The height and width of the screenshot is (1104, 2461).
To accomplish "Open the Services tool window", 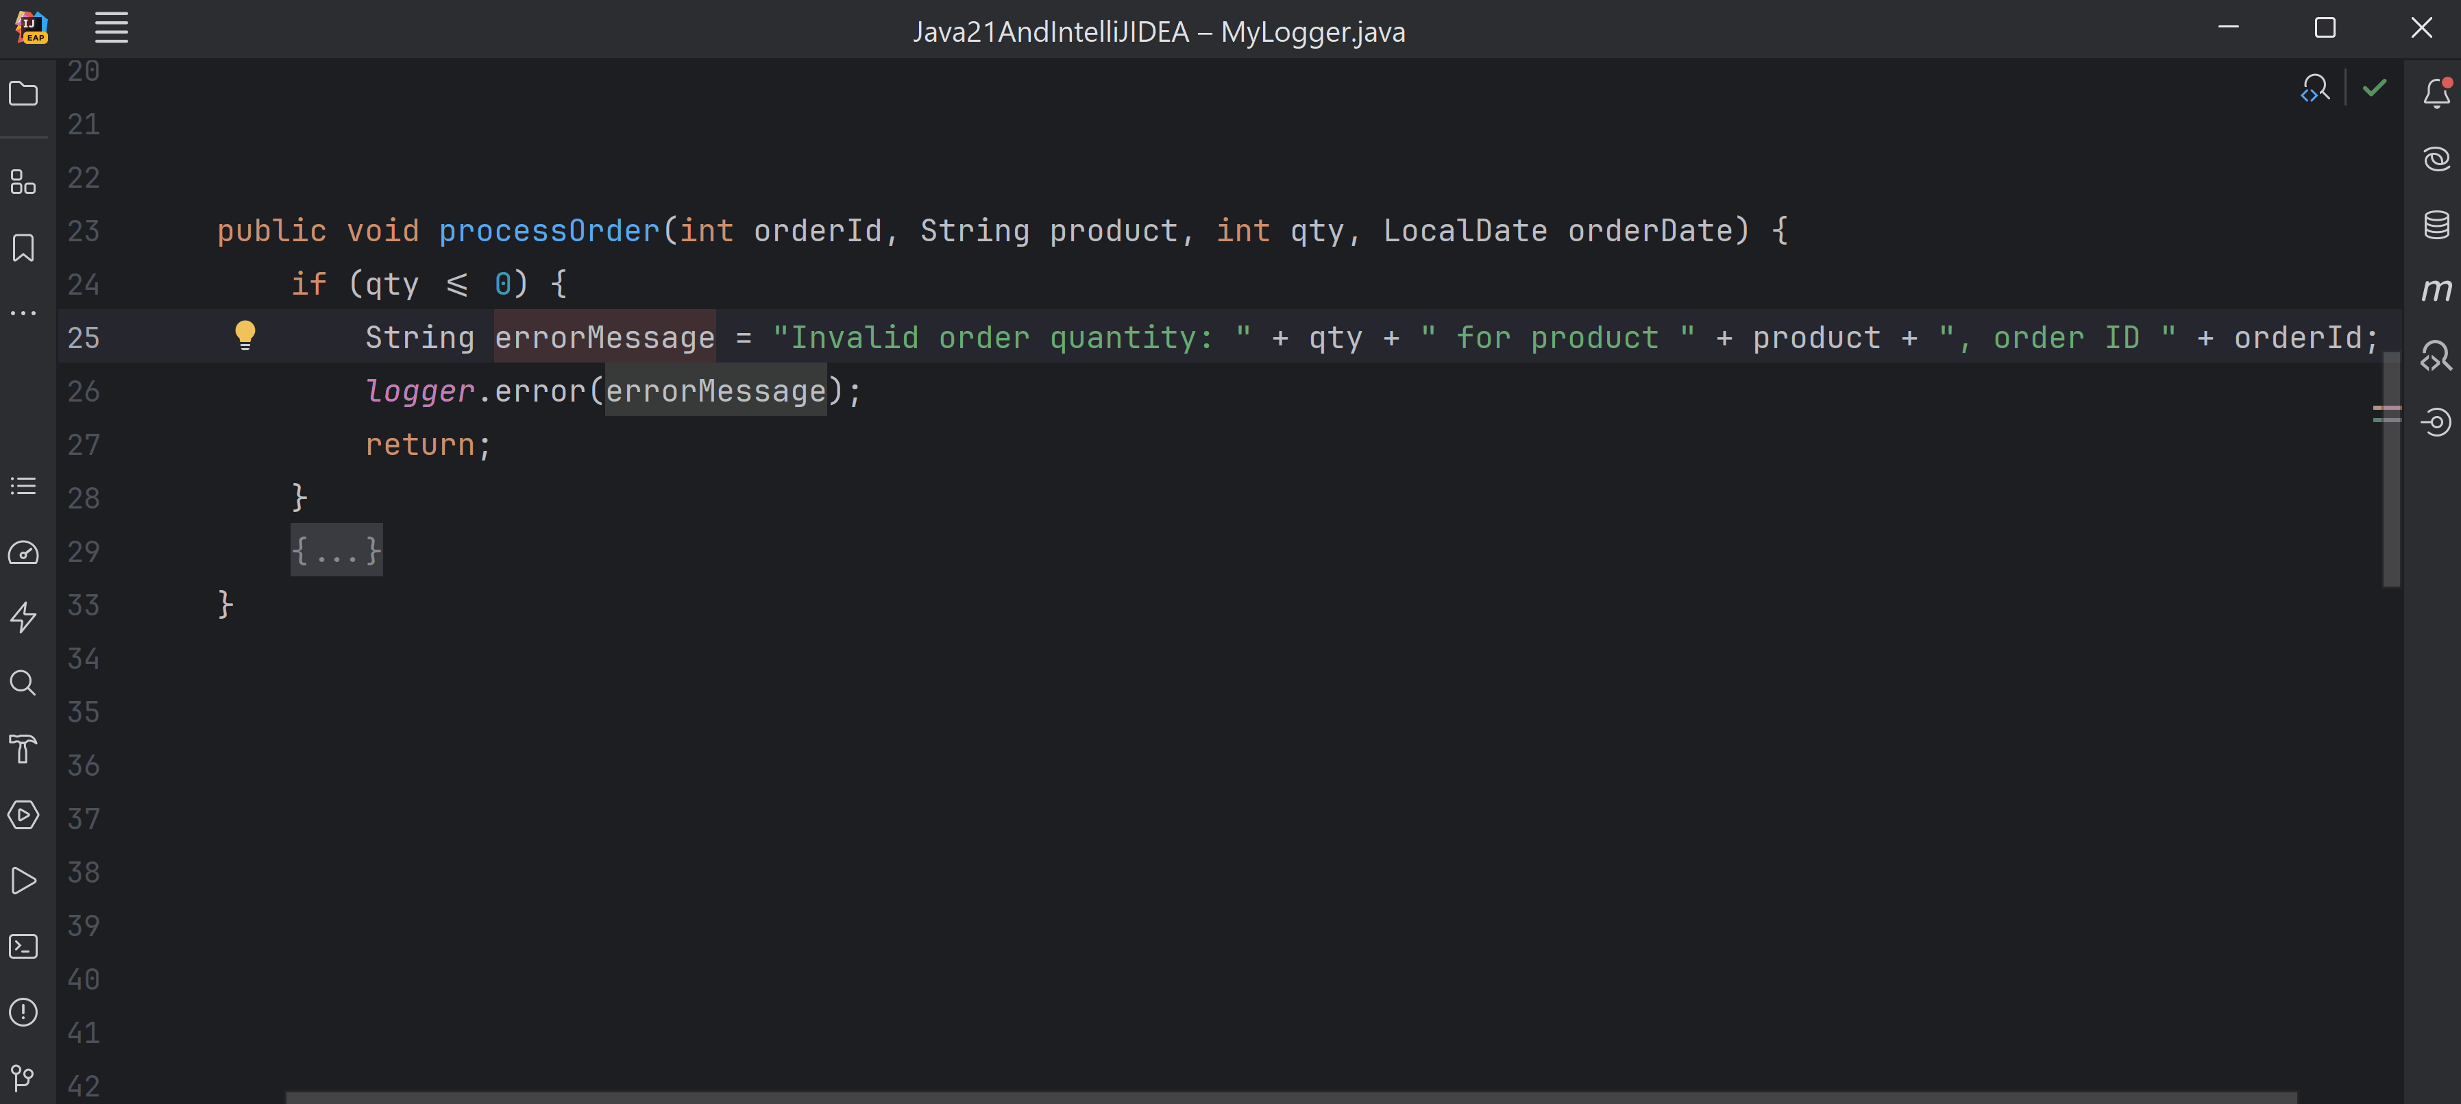I will (x=23, y=815).
